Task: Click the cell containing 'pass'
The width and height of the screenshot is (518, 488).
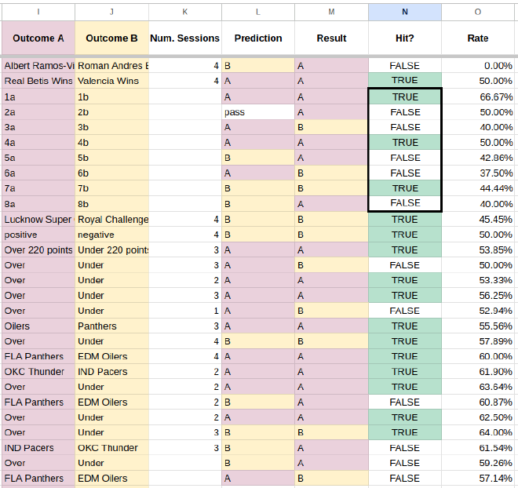Action: click(257, 112)
